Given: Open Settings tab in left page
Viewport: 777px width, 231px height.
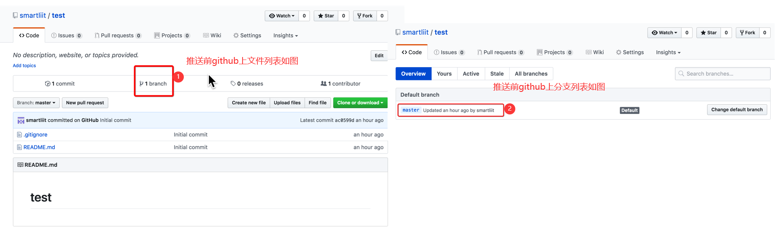Looking at the screenshot, I should tap(247, 35).
